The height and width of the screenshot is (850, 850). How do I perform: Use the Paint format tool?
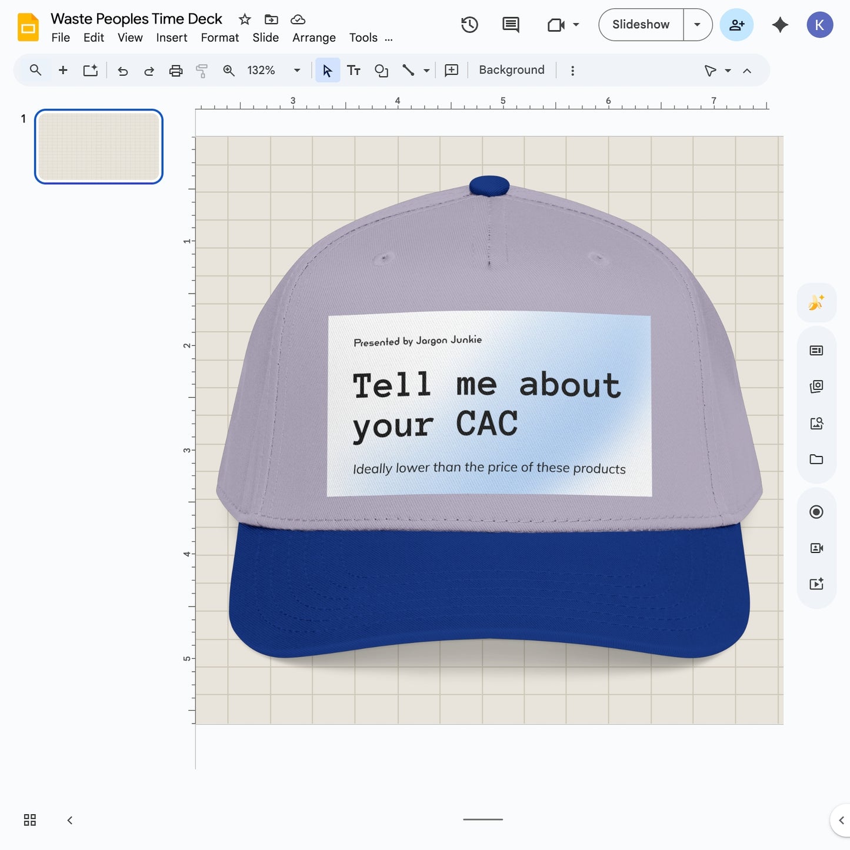[x=202, y=70]
